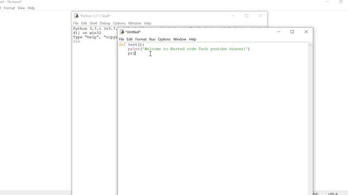Open Format menu in Notepad
The width and height of the screenshot is (348, 195).
9,8
